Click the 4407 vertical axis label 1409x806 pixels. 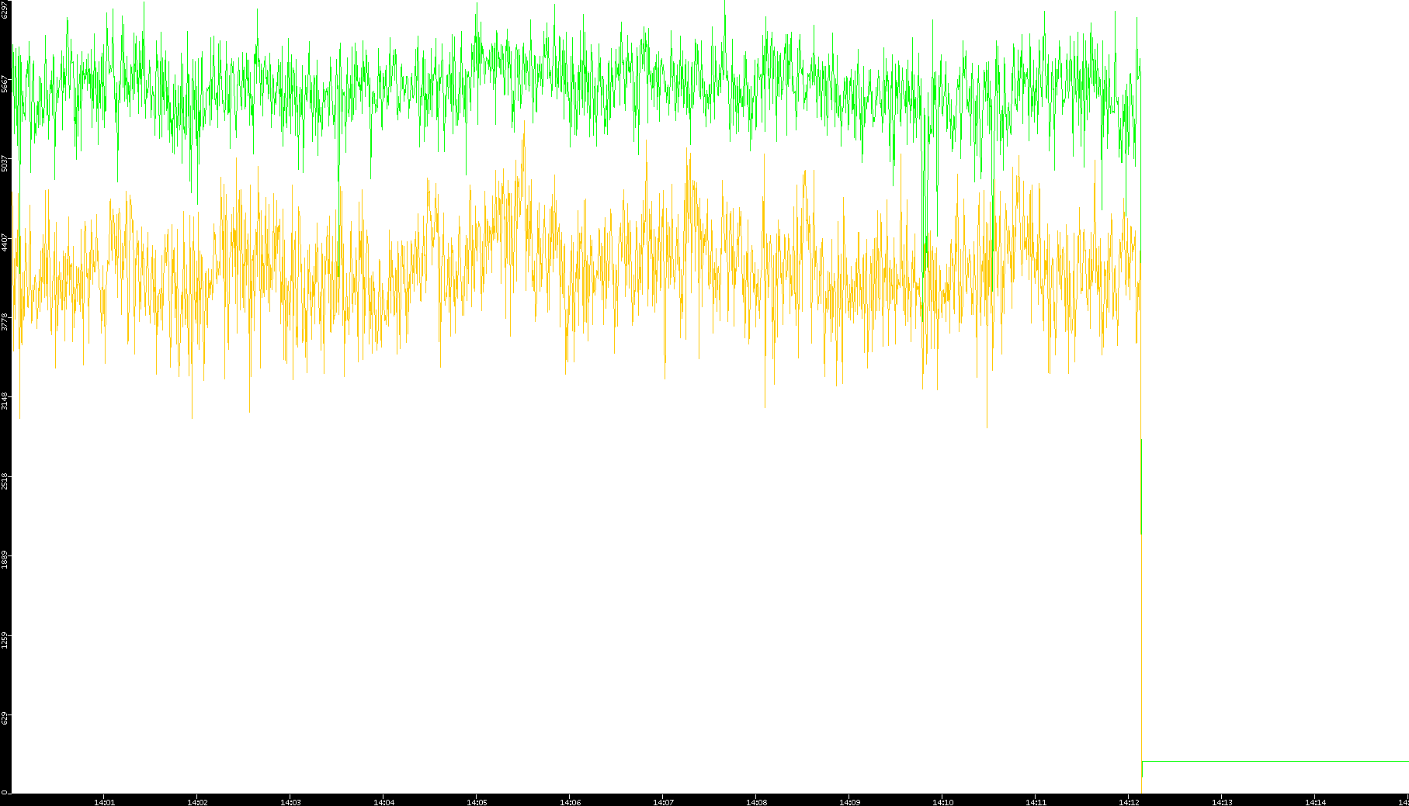click(x=5, y=242)
